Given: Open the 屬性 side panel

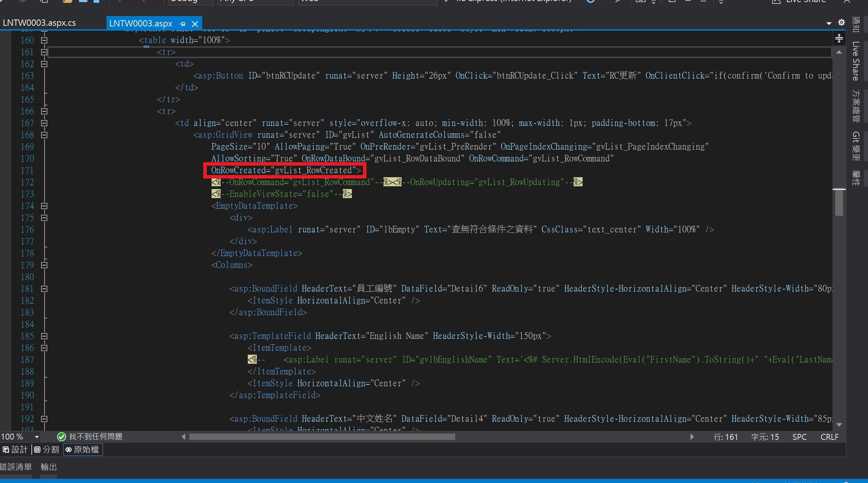Looking at the screenshot, I should point(856,178).
